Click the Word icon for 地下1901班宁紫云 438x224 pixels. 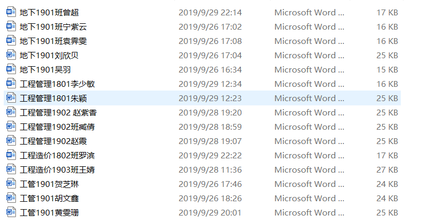pos(11,26)
